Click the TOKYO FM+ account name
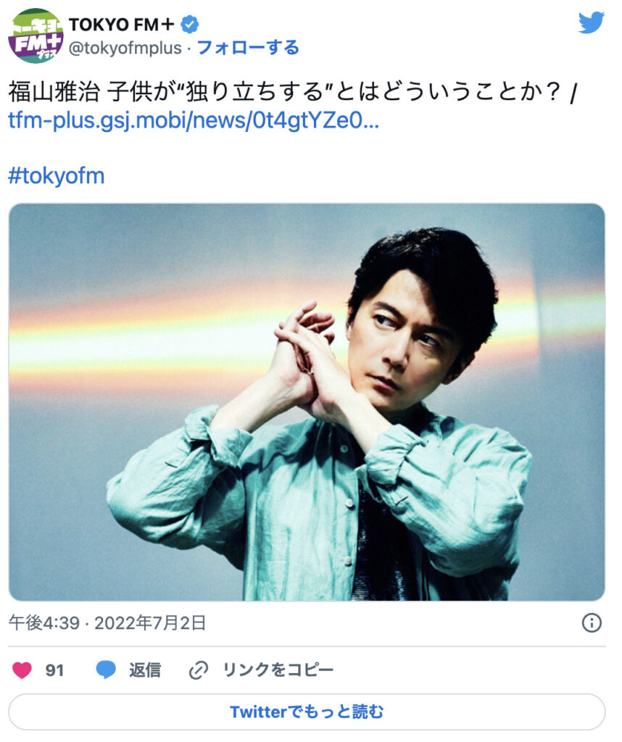This screenshot has height=742, width=622. point(122,24)
